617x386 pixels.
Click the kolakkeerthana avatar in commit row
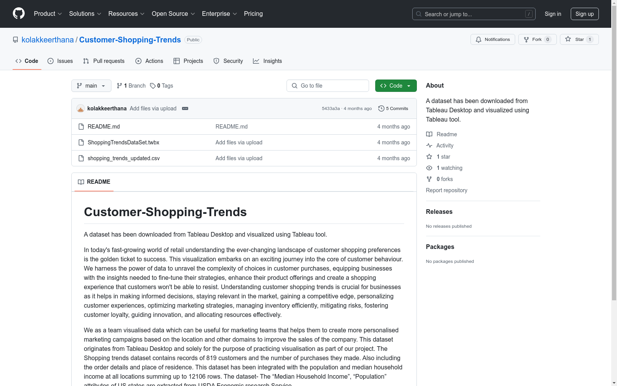coord(81,108)
